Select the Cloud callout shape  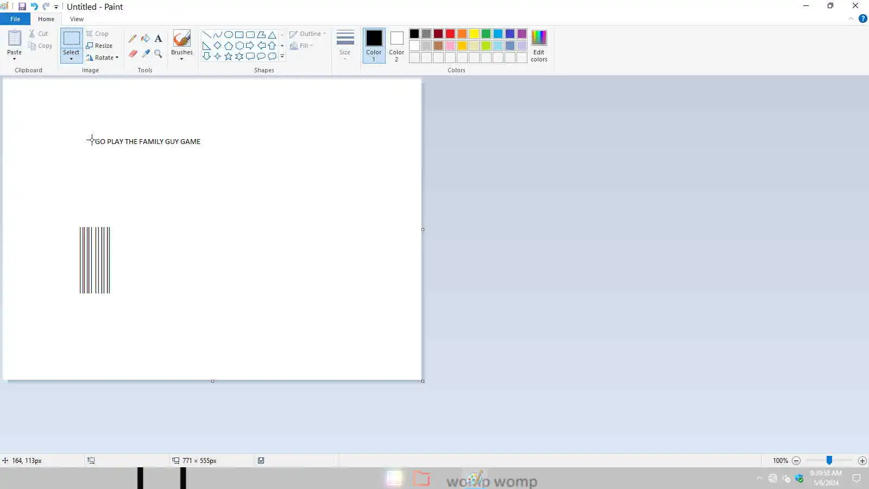[x=272, y=57]
